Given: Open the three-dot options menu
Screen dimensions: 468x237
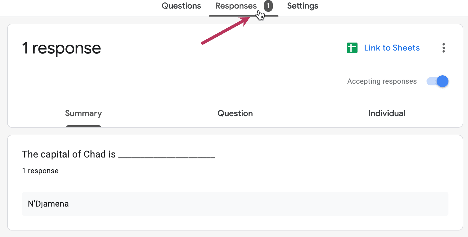Looking at the screenshot, I should 443,48.
